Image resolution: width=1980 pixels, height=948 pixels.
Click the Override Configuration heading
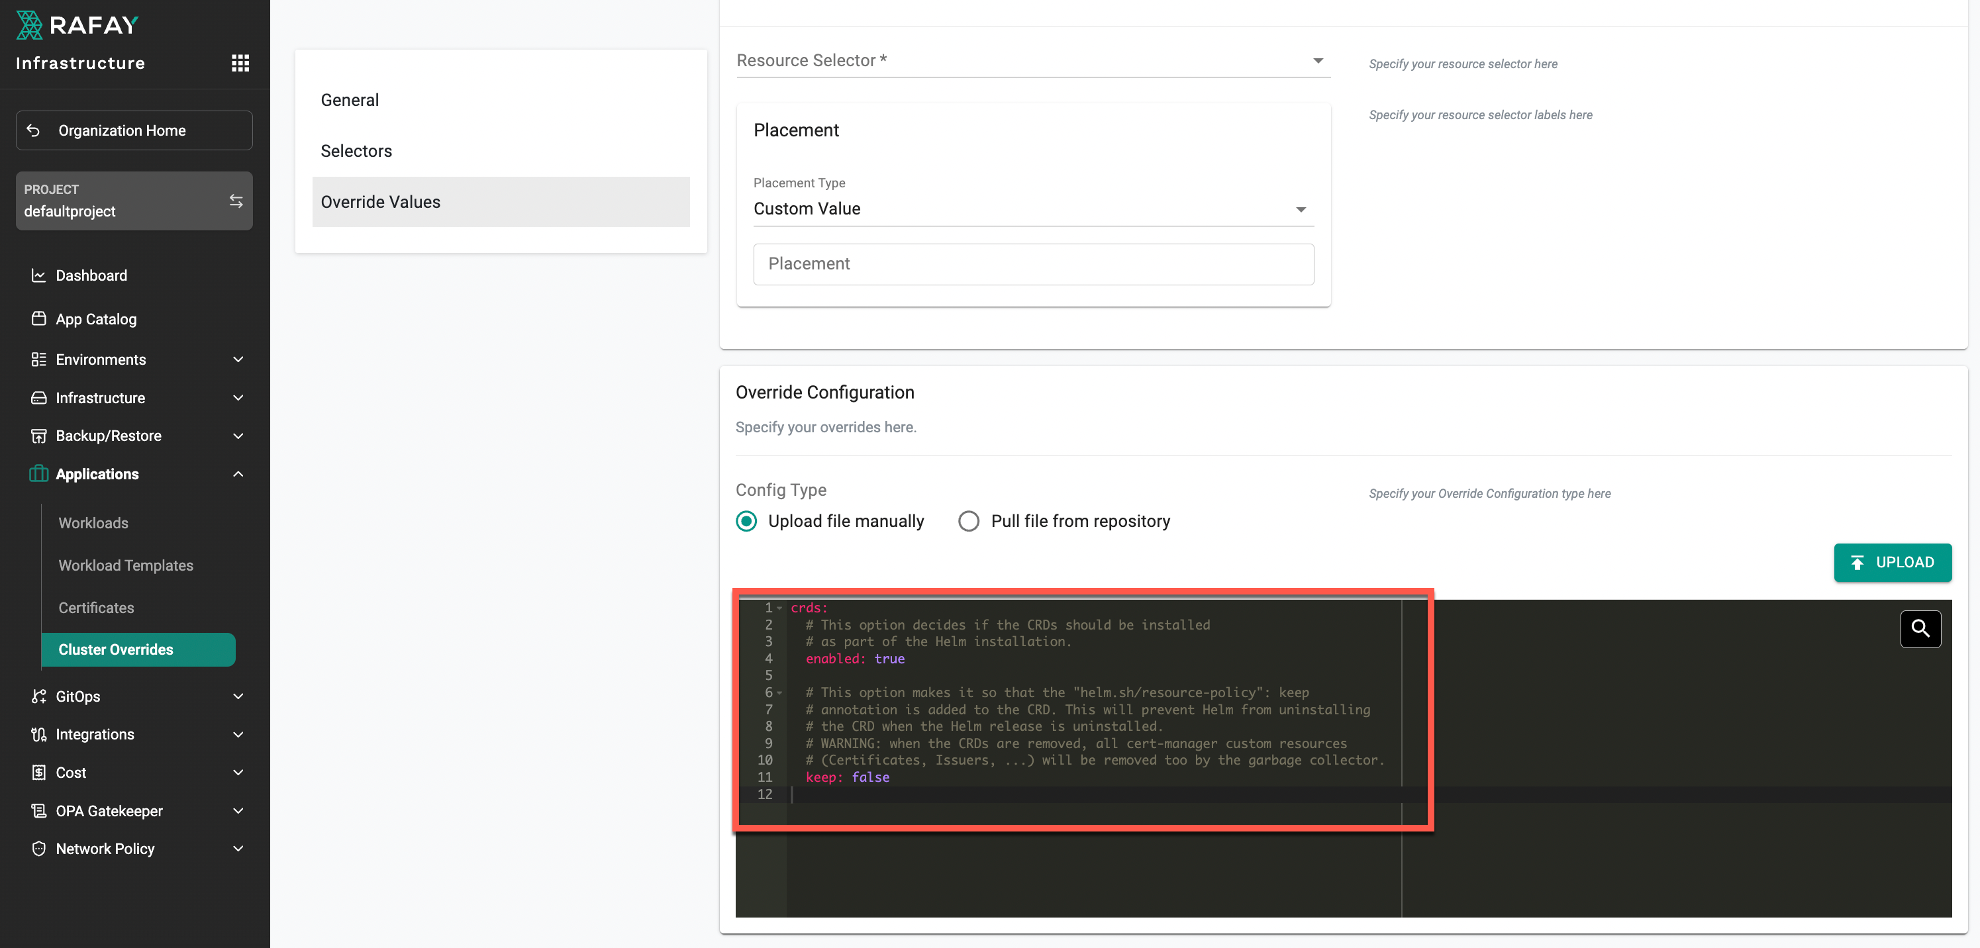[x=824, y=393]
